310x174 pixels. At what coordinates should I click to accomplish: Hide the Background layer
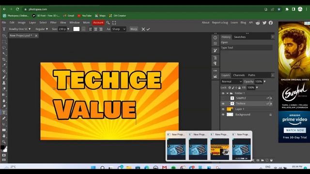tap(223, 115)
